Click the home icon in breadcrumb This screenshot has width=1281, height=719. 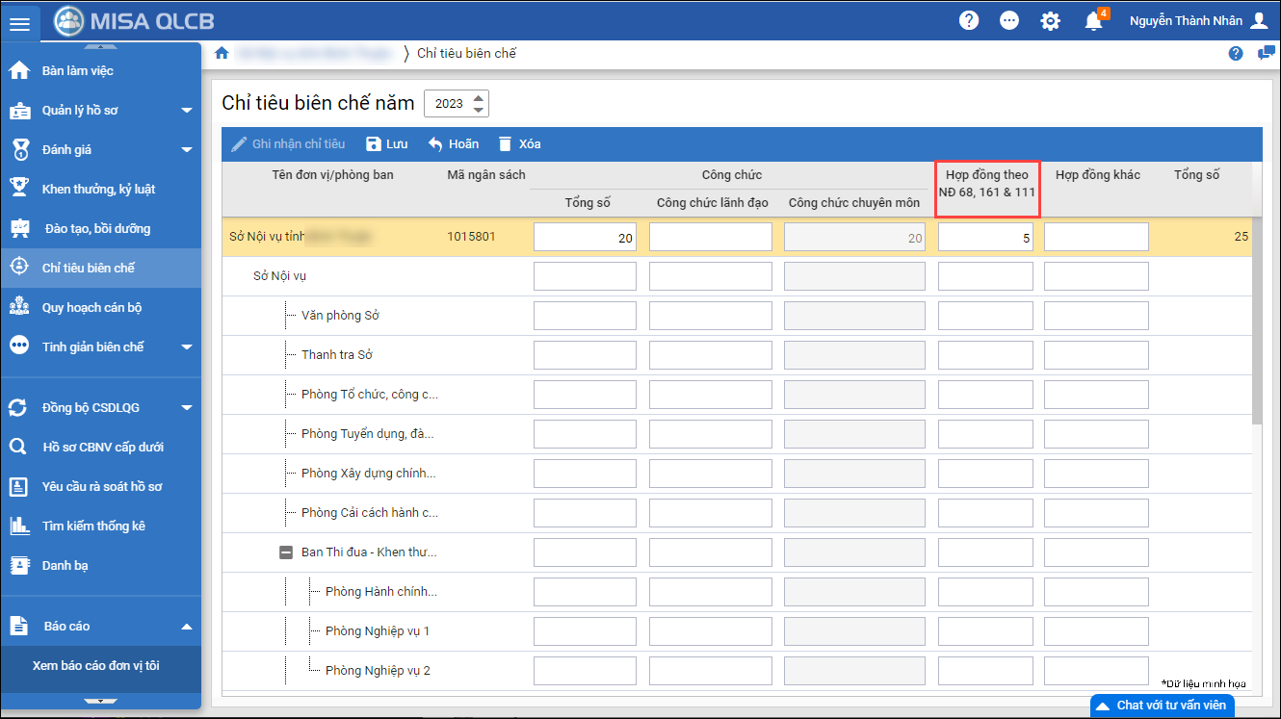click(x=222, y=53)
